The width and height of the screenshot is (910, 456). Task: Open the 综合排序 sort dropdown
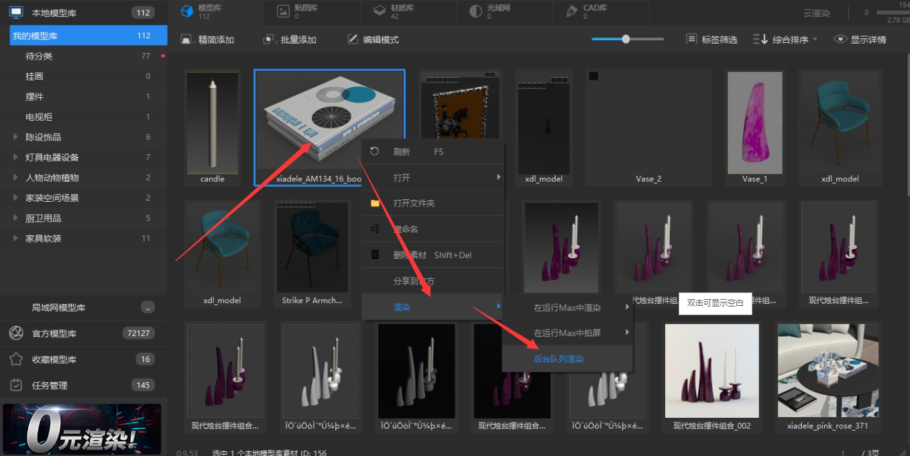(785, 40)
